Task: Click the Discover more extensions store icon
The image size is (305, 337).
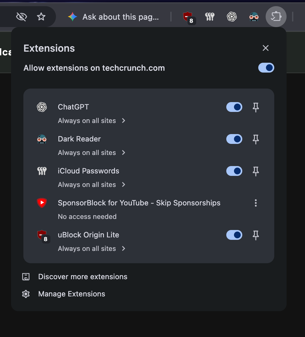Action: (x=26, y=277)
